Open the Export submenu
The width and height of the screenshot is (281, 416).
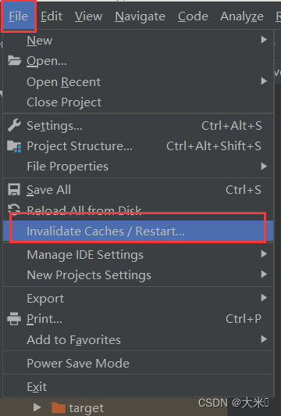[138, 299]
